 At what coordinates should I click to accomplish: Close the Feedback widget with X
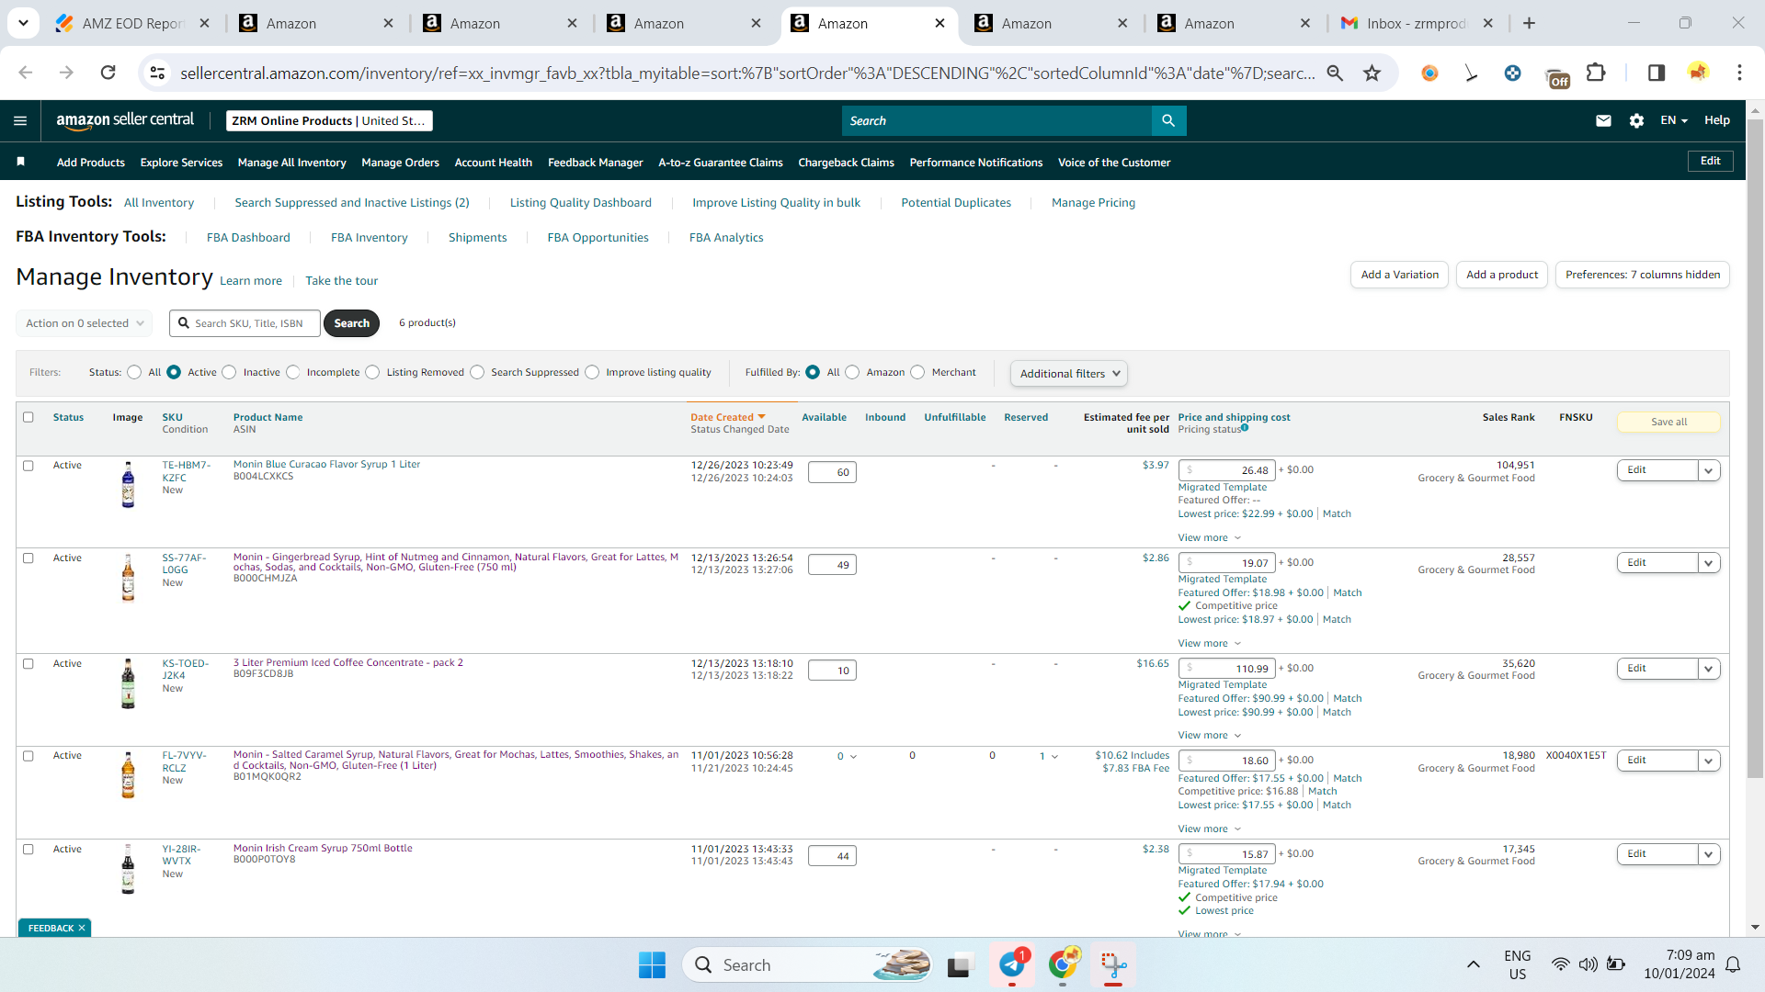pos(82,928)
